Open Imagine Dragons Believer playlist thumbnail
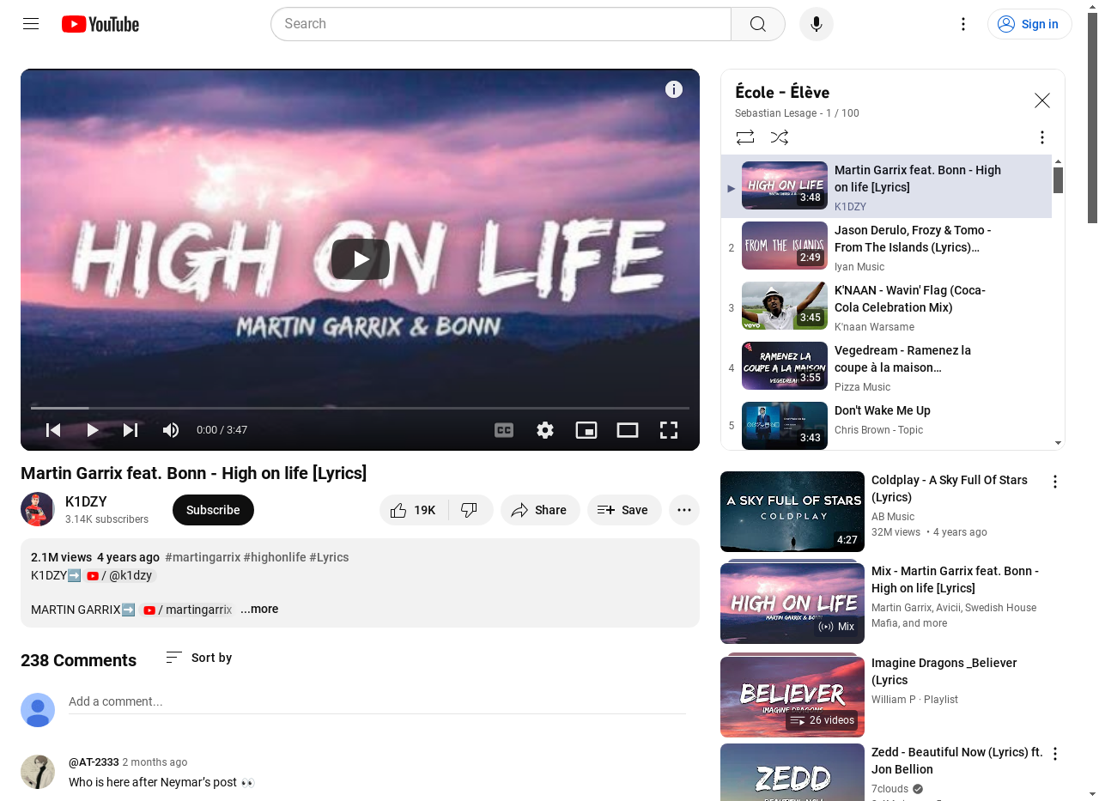The width and height of the screenshot is (1099, 801). click(x=792, y=696)
